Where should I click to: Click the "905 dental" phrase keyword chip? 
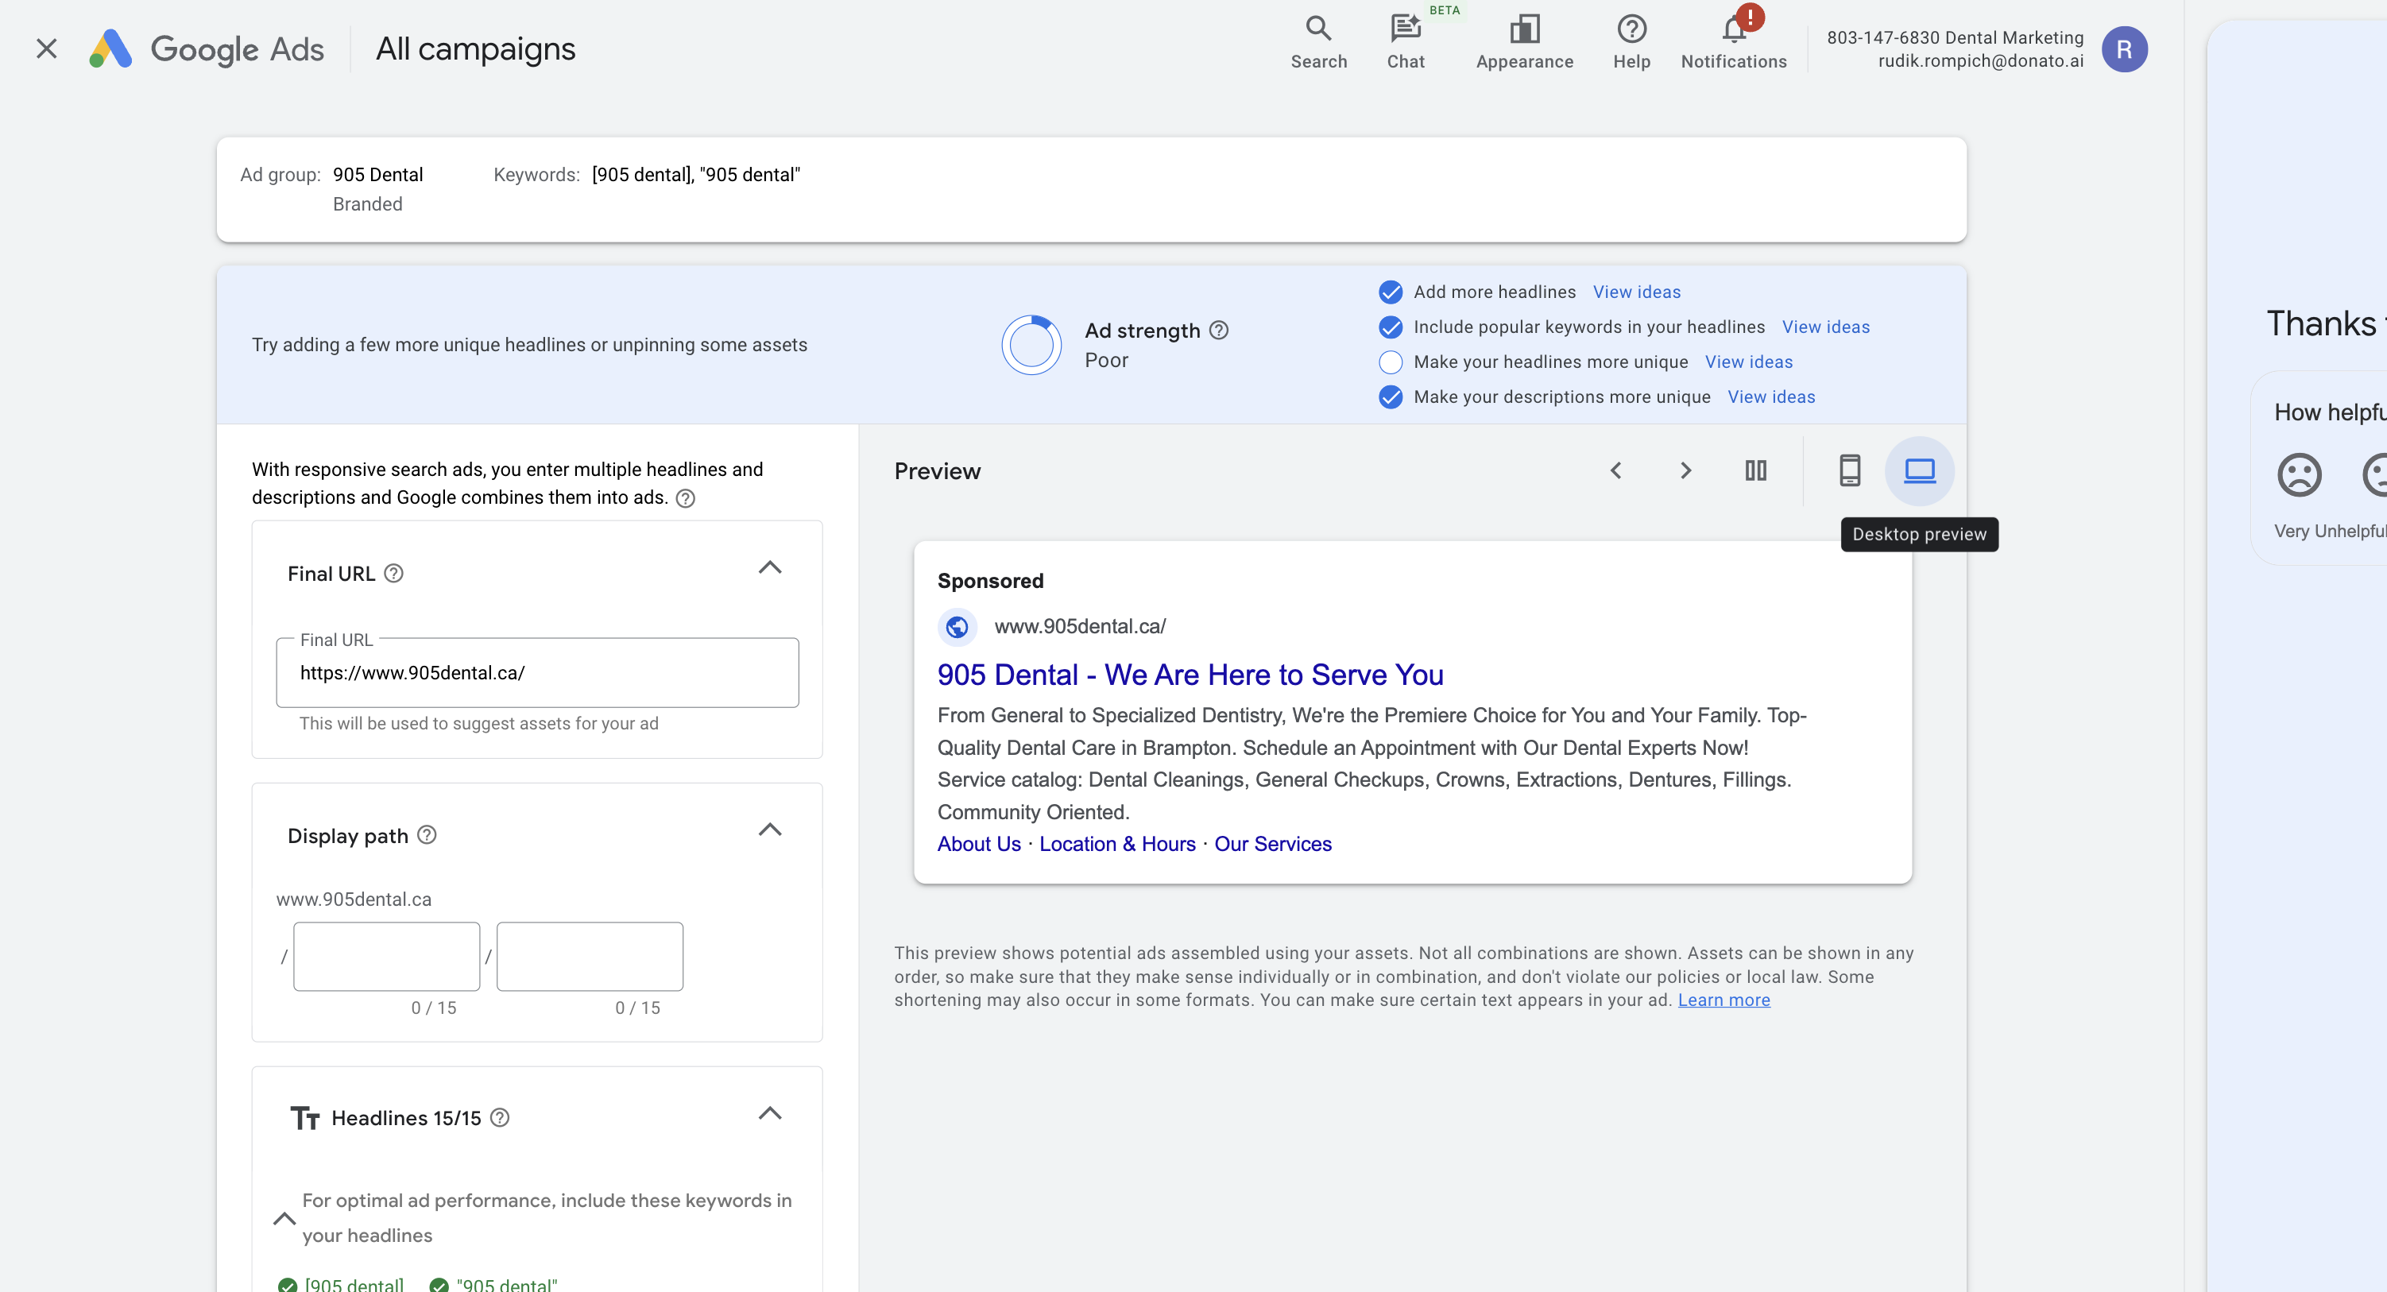point(493,1284)
